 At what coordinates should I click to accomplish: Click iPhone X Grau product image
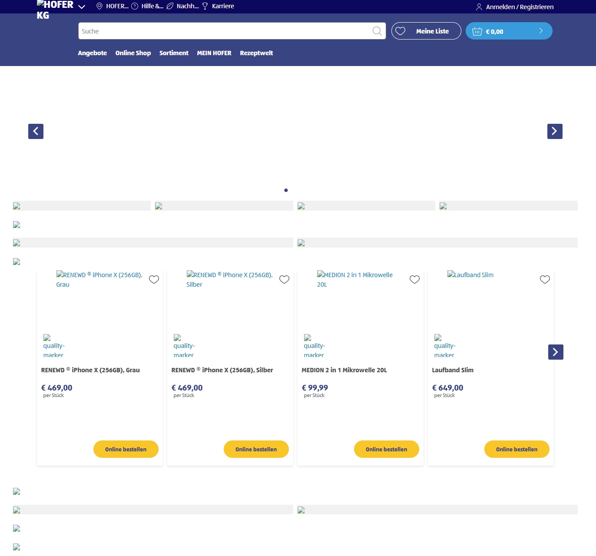click(x=99, y=279)
